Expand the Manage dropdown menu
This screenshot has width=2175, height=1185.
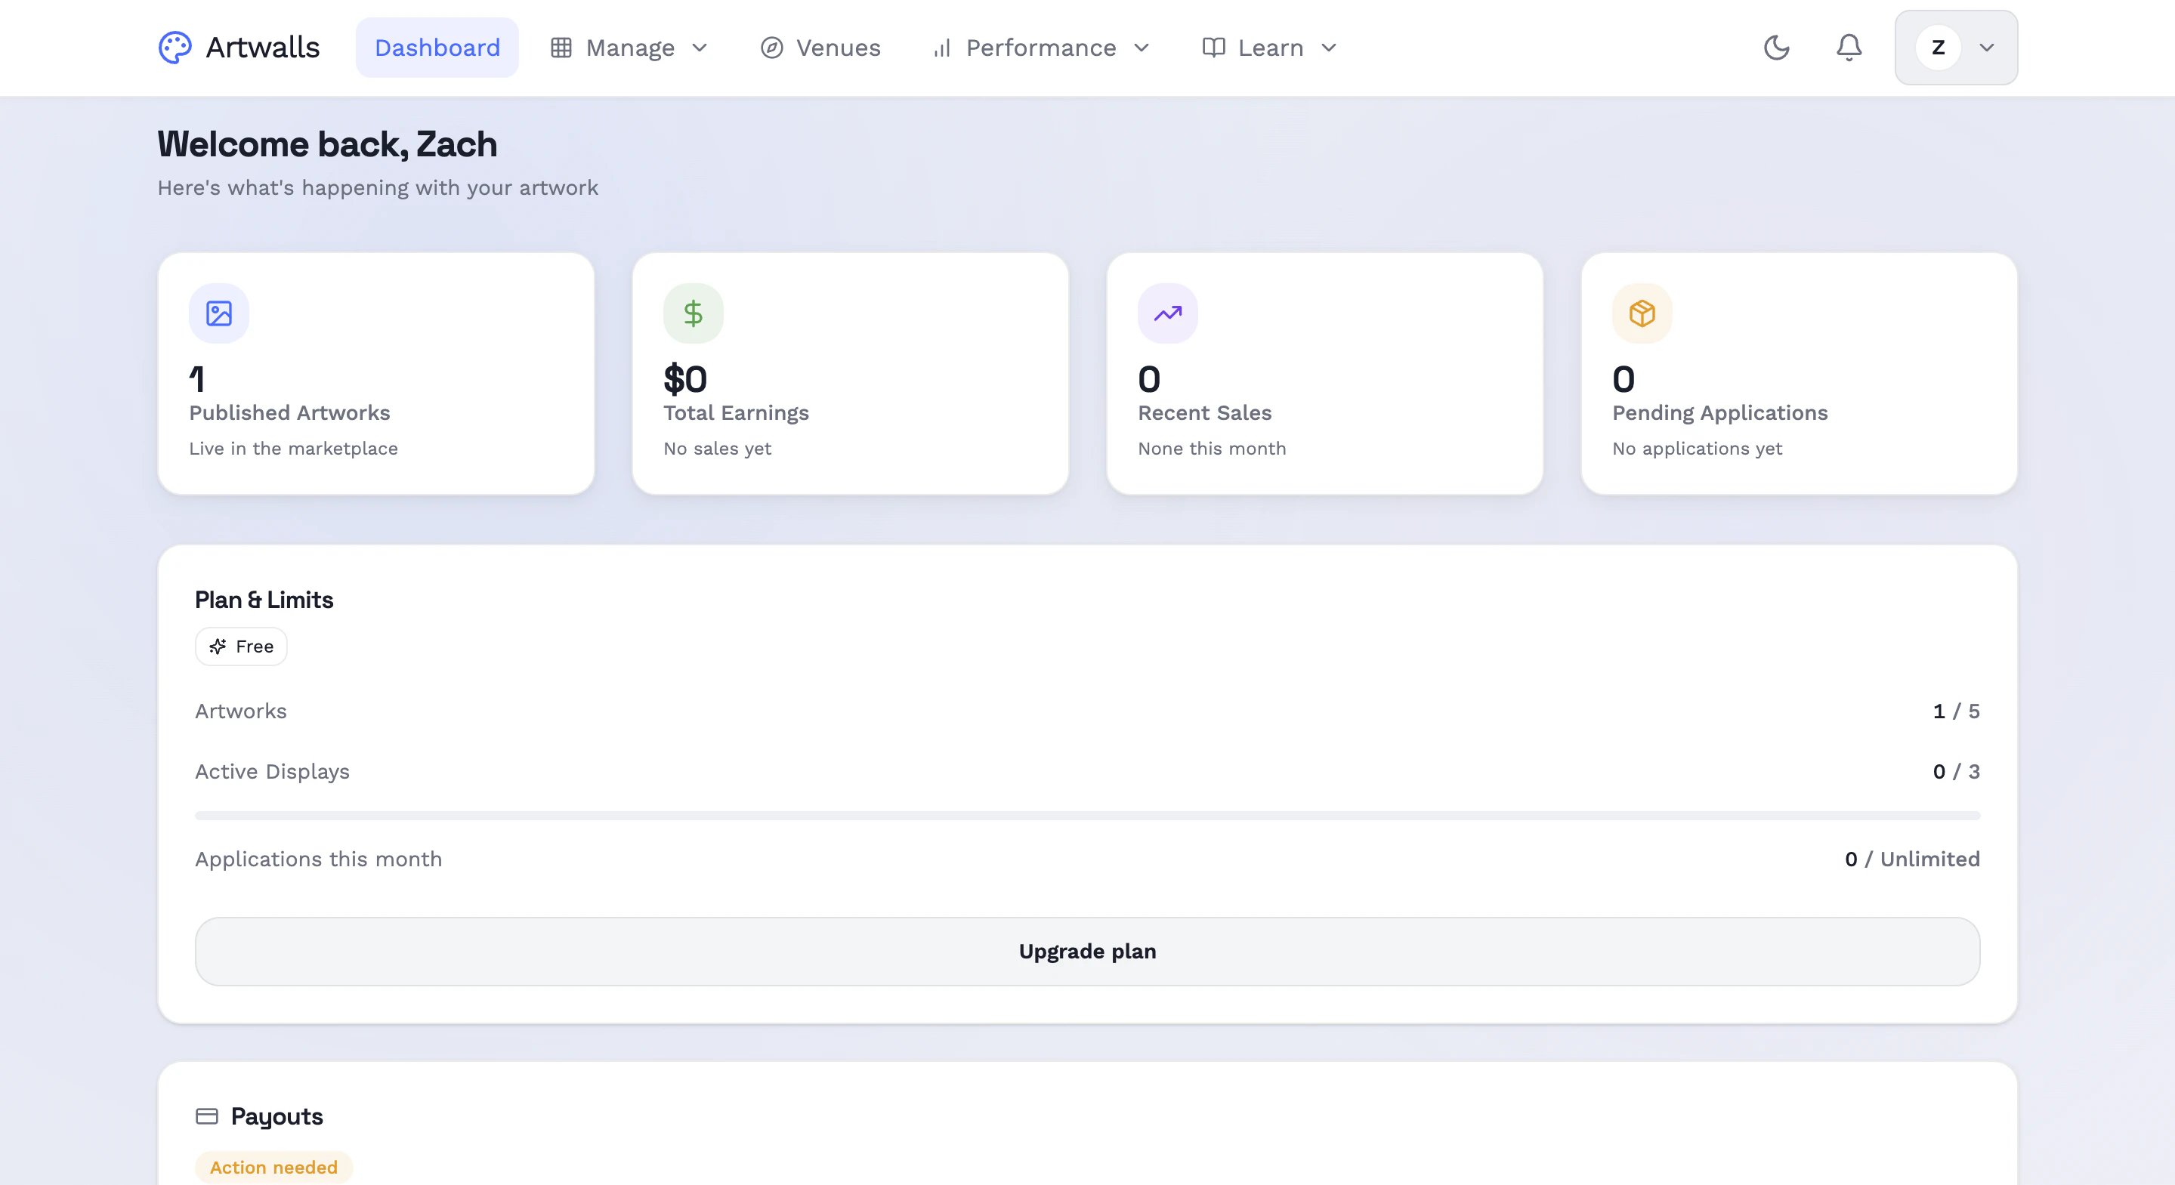tap(630, 48)
